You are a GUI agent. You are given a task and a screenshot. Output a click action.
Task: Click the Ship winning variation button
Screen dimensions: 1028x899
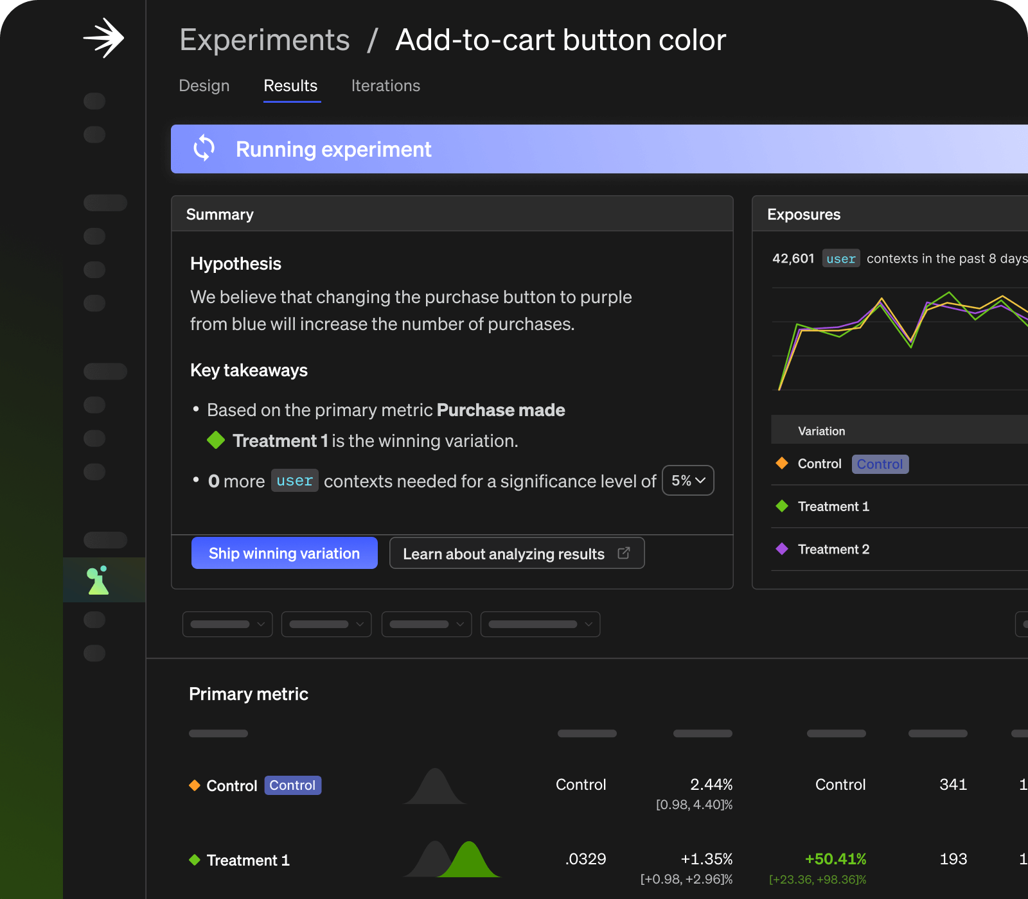285,553
